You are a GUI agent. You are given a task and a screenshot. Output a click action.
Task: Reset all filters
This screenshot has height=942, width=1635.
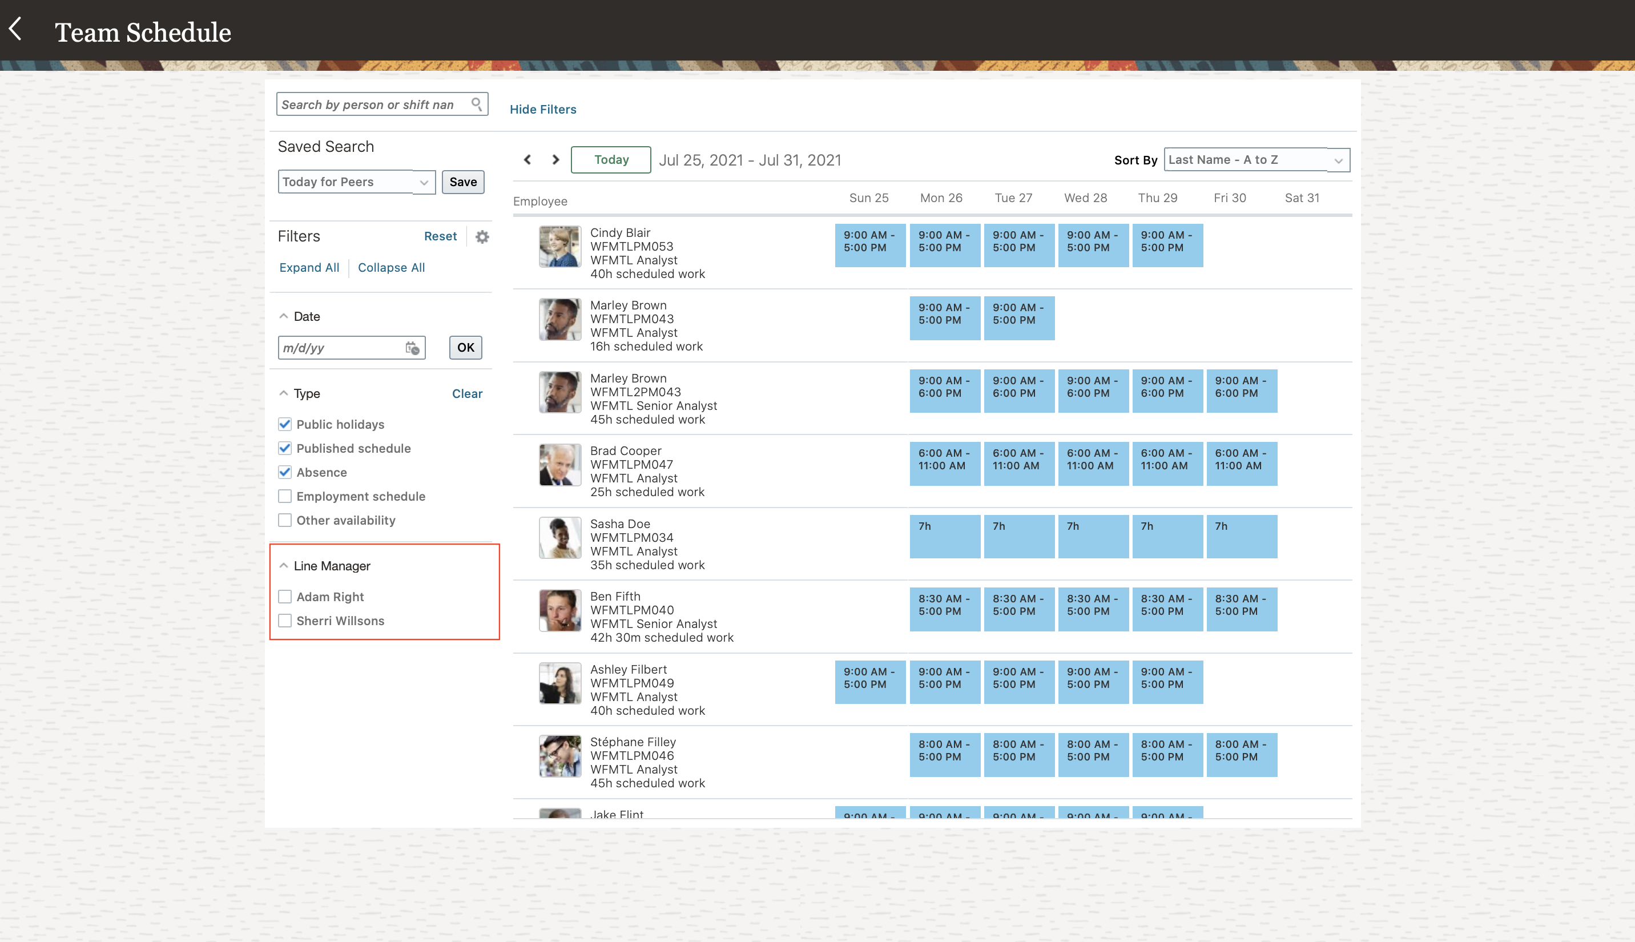tap(441, 236)
